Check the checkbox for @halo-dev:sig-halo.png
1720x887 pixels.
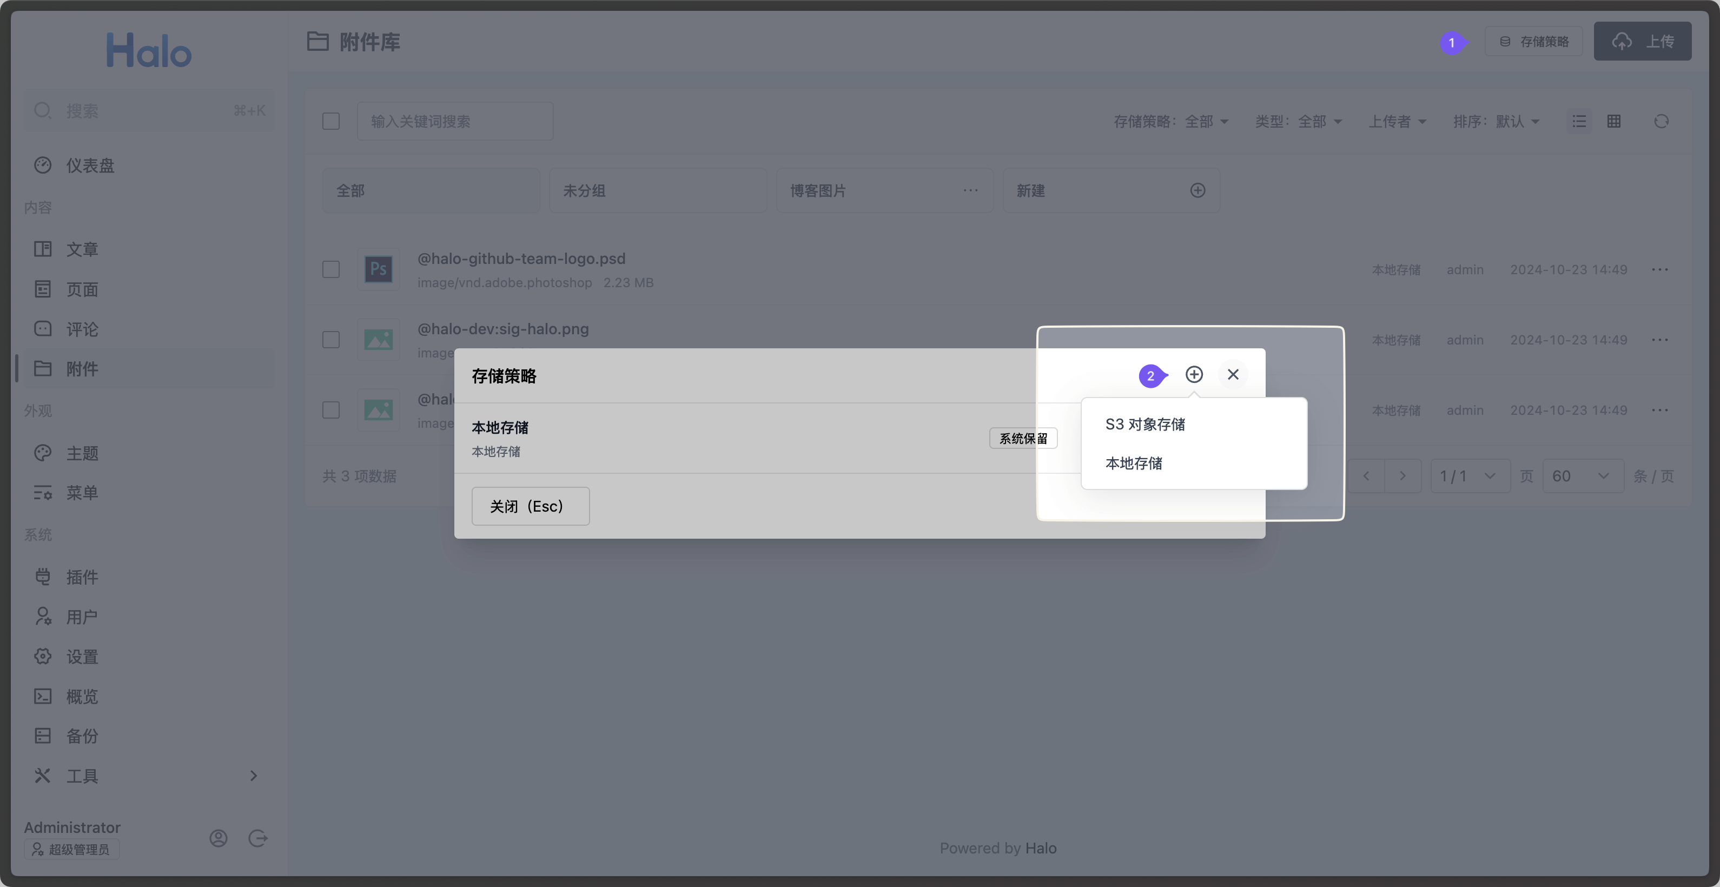coord(331,340)
